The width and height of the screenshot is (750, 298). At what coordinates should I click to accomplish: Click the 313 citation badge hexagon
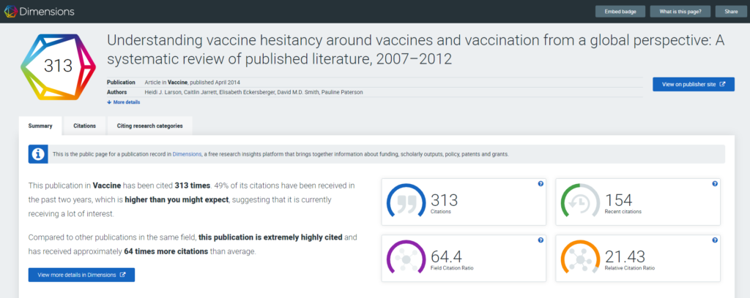(x=59, y=67)
